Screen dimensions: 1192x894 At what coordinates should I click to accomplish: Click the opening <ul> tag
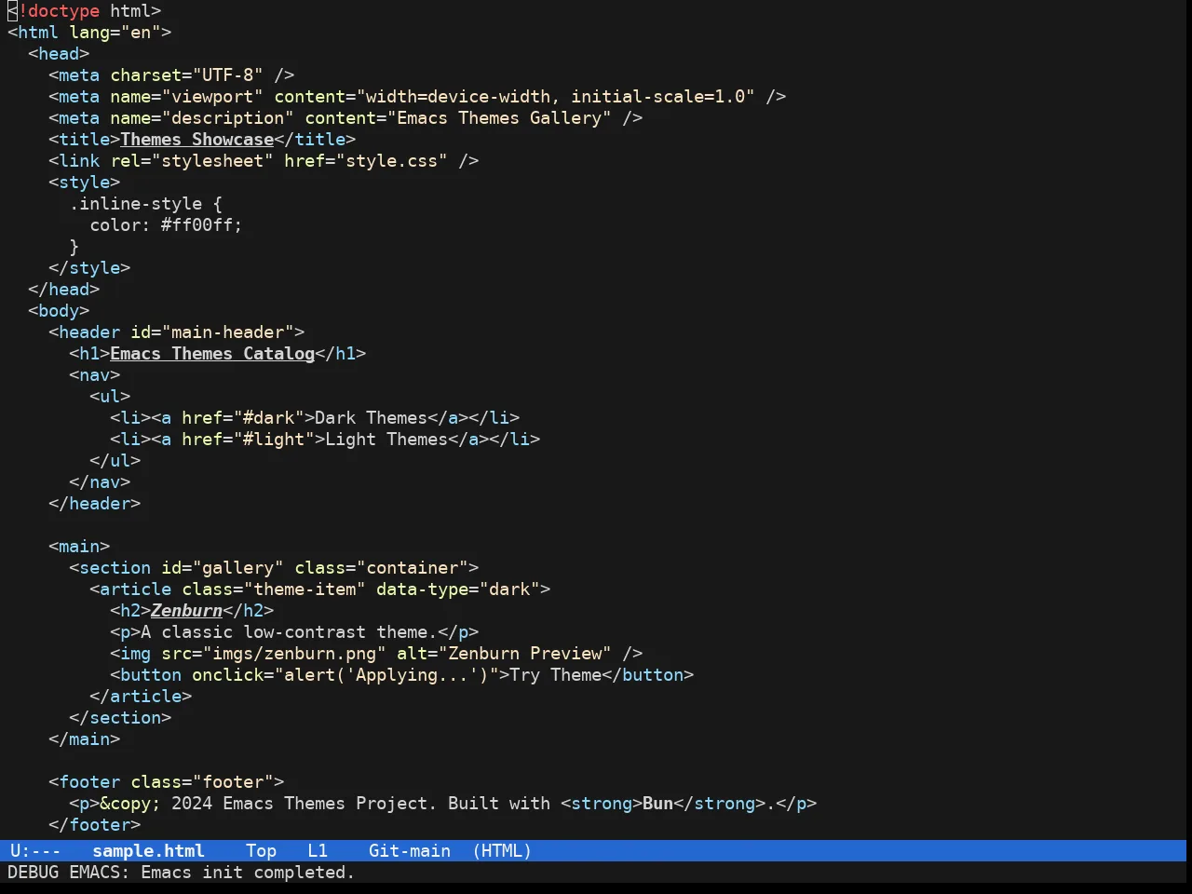(110, 396)
